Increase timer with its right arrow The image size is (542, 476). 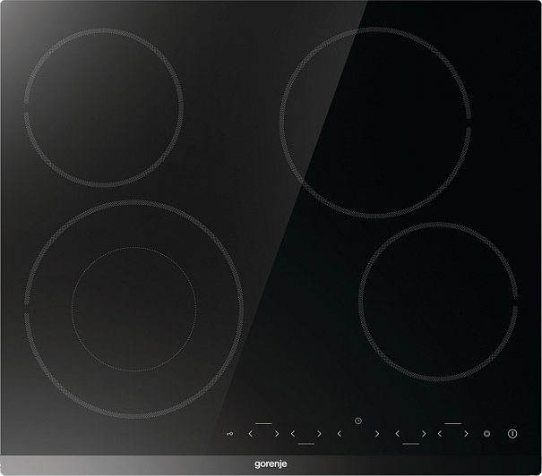[x=377, y=433]
